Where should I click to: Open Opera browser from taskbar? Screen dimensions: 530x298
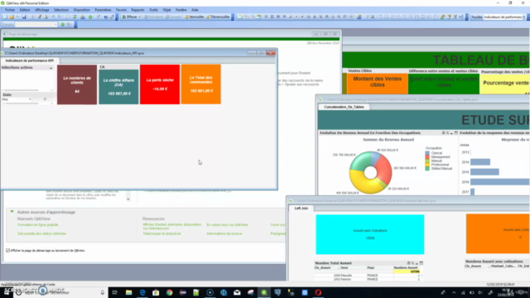[x=318, y=292]
